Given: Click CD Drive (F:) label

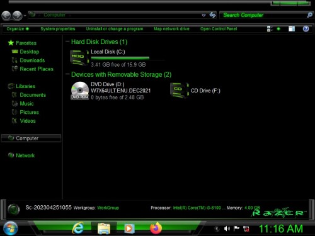Looking at the screenshot, I should [205, 91].
